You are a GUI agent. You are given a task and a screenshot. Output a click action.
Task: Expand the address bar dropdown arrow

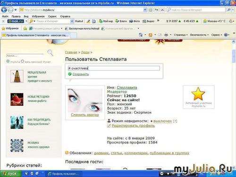tap(145, 10)
